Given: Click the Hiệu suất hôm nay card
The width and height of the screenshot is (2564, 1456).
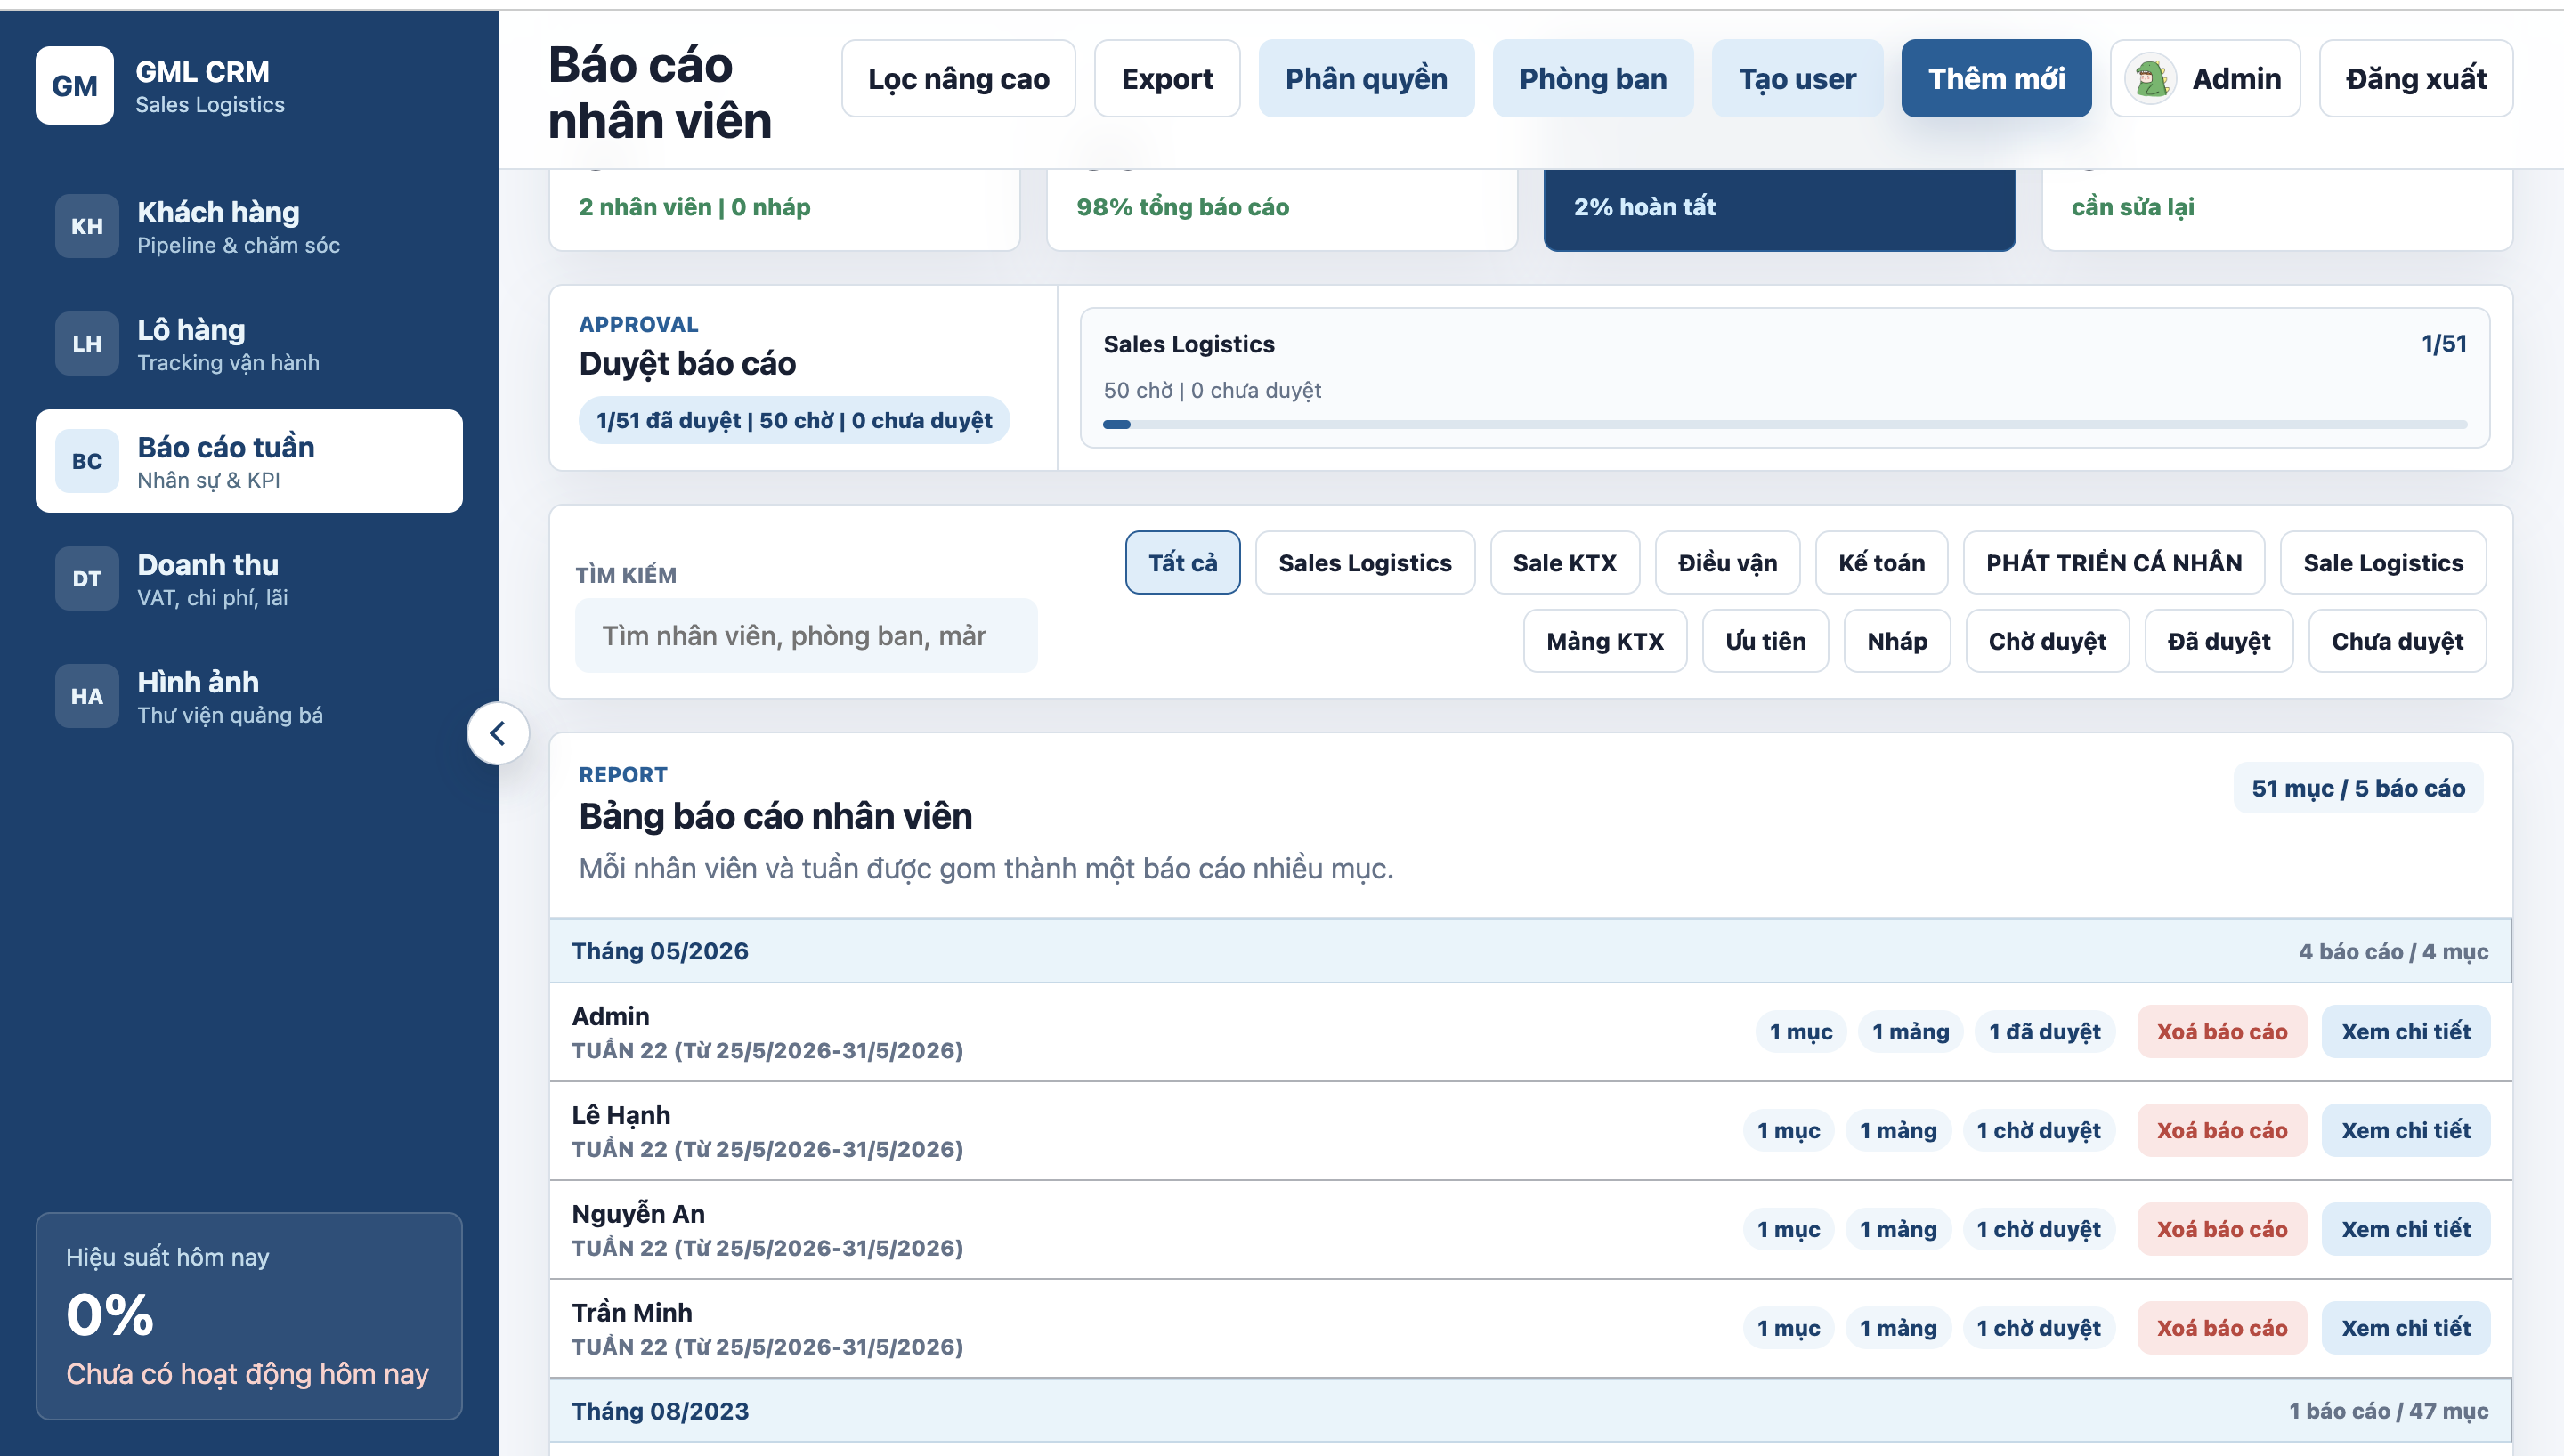Looking at the screenshot, I should pyautogui.click(x=249, y=1318).
